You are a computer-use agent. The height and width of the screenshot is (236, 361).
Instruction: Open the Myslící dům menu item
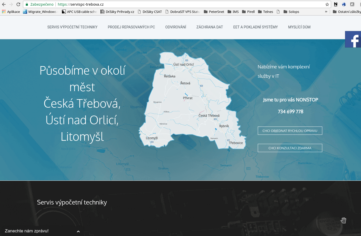tap(299, 27)
